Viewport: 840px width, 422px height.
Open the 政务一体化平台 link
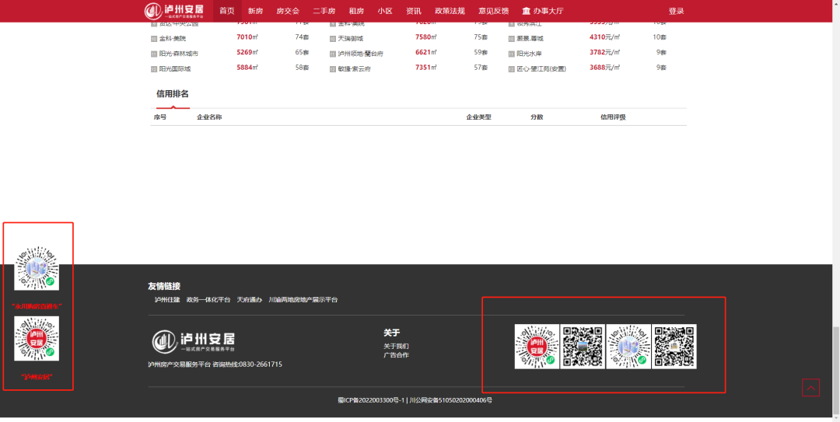click(x=208, y=300)
